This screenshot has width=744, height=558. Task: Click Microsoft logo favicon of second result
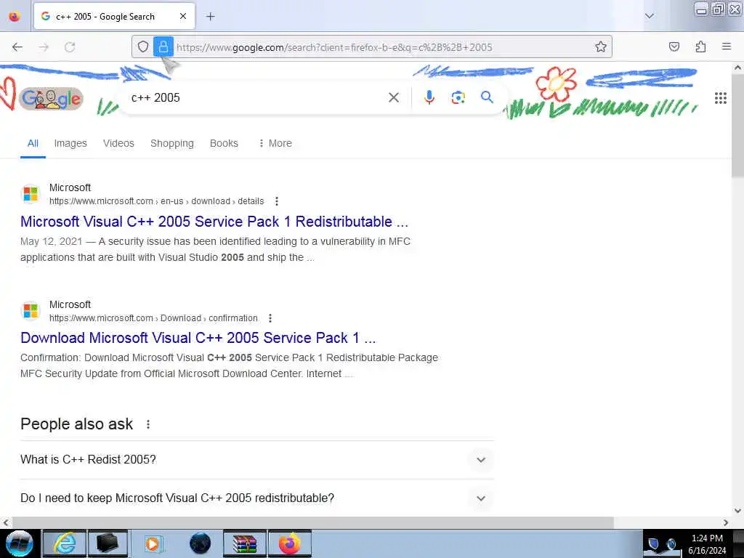(31, 311)
